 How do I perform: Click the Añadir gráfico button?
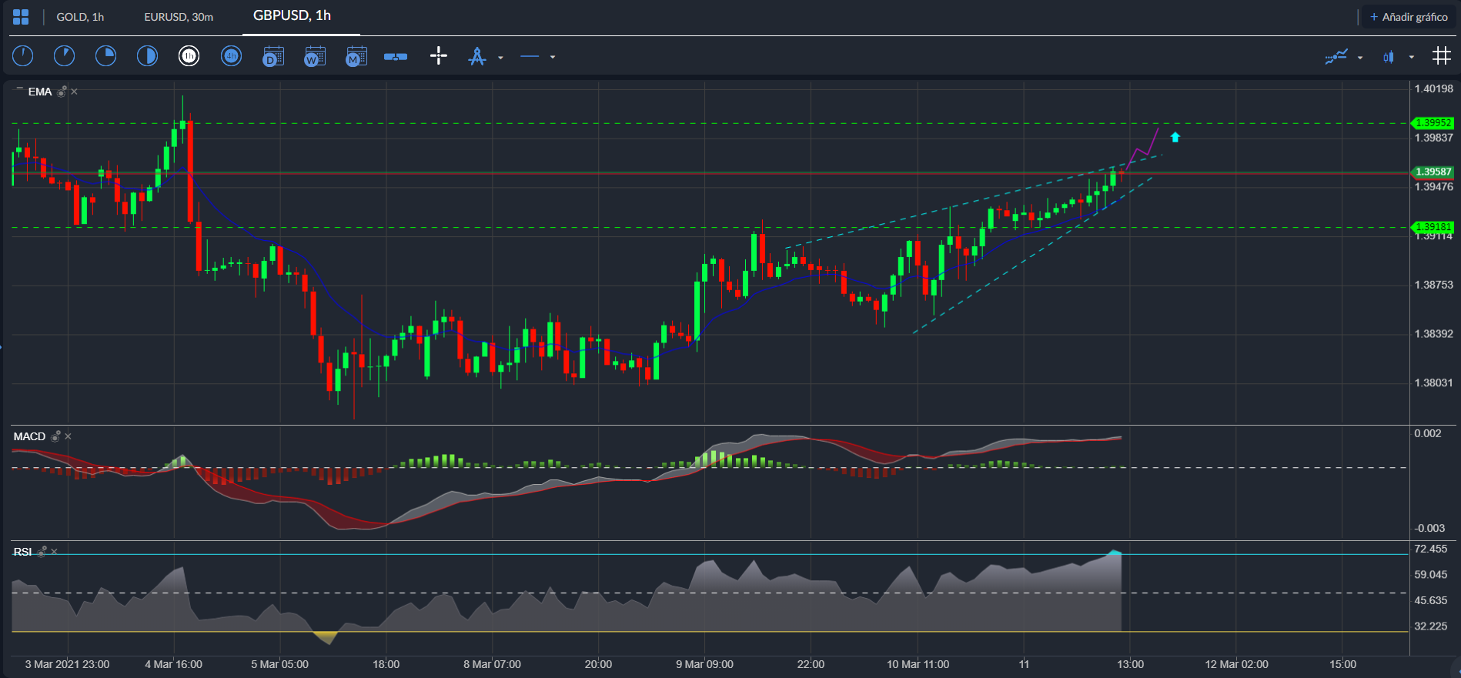click(x=1409, y=17)
